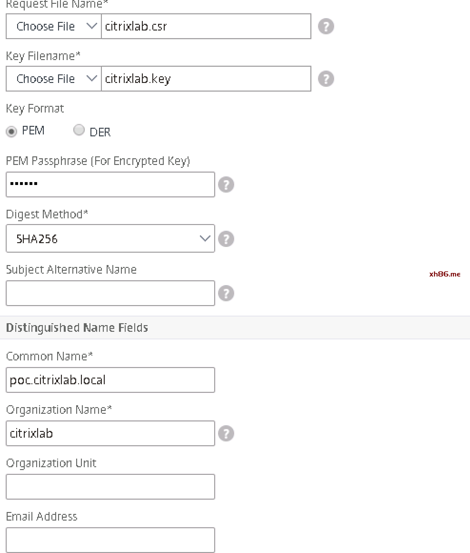Image resolution: width=470 pixels, height=553 pixels.
Task: Open Choose File dropdown for request file
Action: point(54,26)
